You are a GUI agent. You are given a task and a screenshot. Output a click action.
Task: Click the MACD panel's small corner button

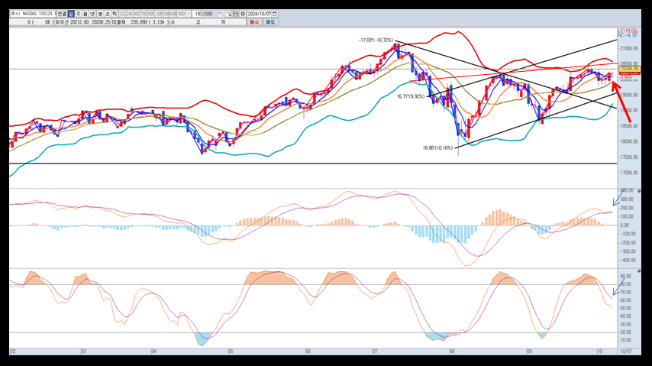click(639, 191)
